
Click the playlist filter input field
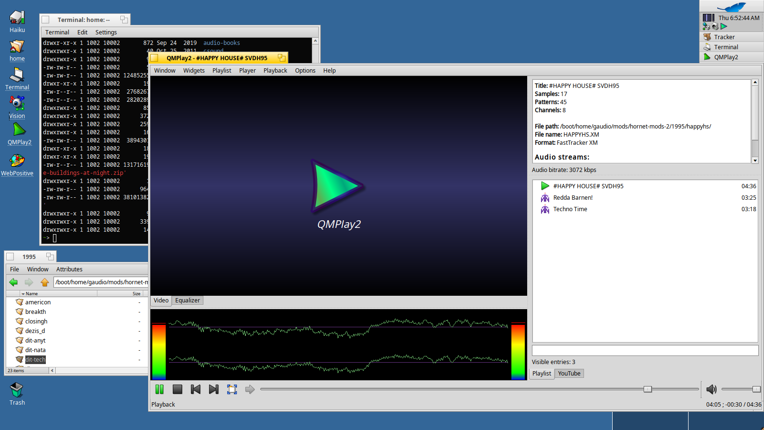[645, 350]
